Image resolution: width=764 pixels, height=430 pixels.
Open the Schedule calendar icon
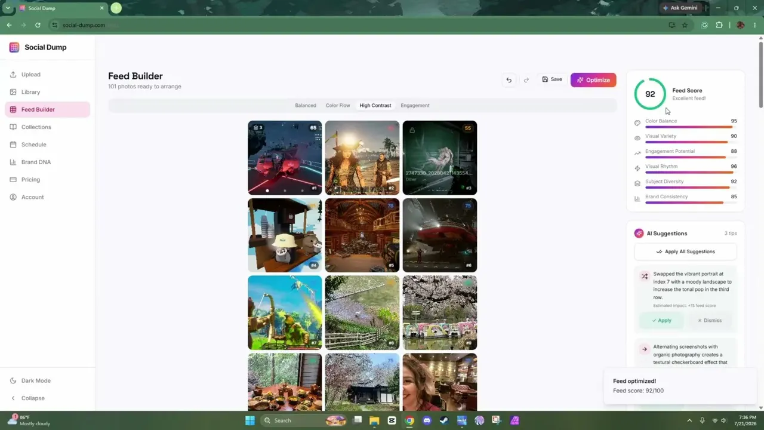[x=13, y=145]
